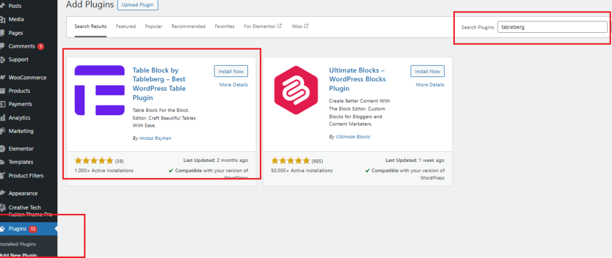Open the Creative Tech Fusion Theme Pro item
The image size is (612, 258).
click(x=29, y=211)
